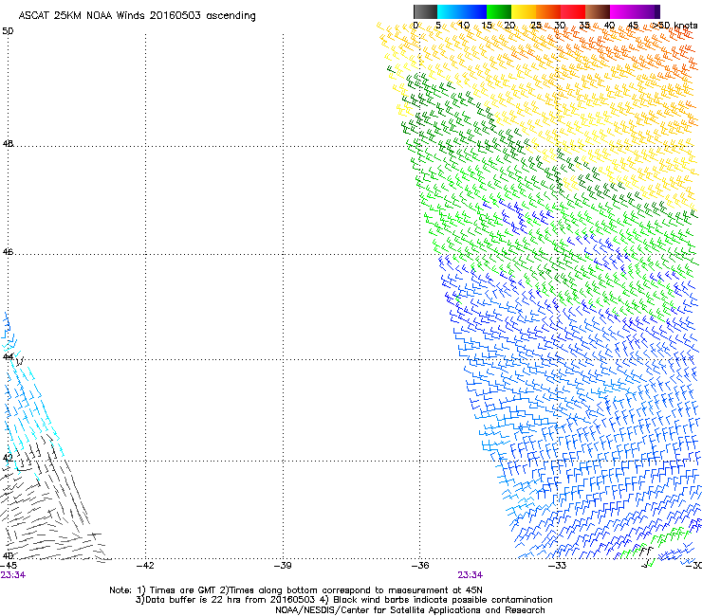Click the green 15-20 knots color bar segment
Image resolution: width=702 pixels, height=616 pixels.
tap(499, 11)
